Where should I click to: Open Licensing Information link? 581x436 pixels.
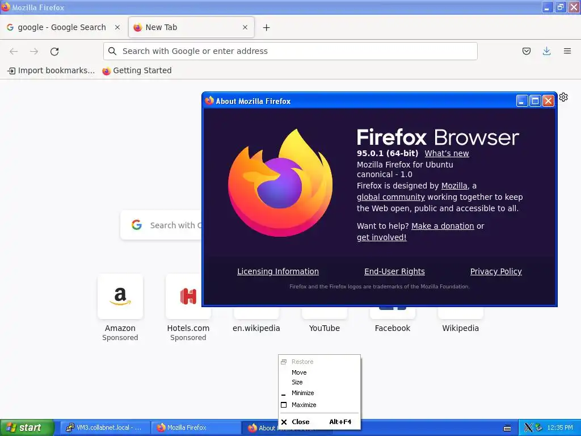(278, 271)
